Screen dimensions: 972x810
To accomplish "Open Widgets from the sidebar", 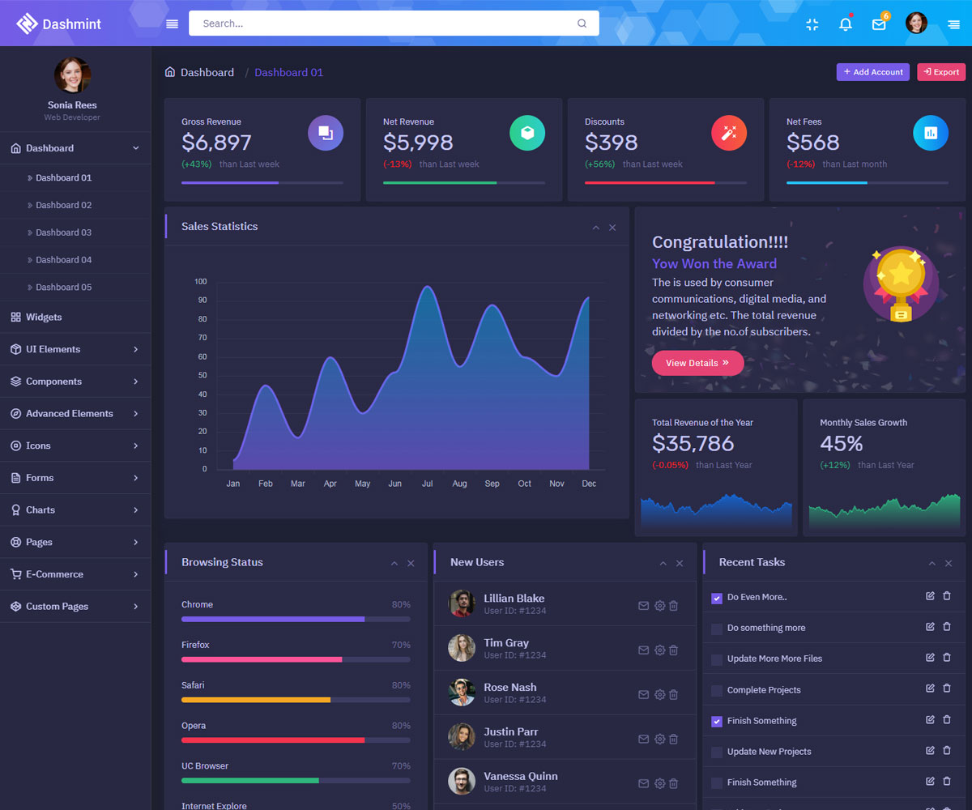I will (44, 318).
